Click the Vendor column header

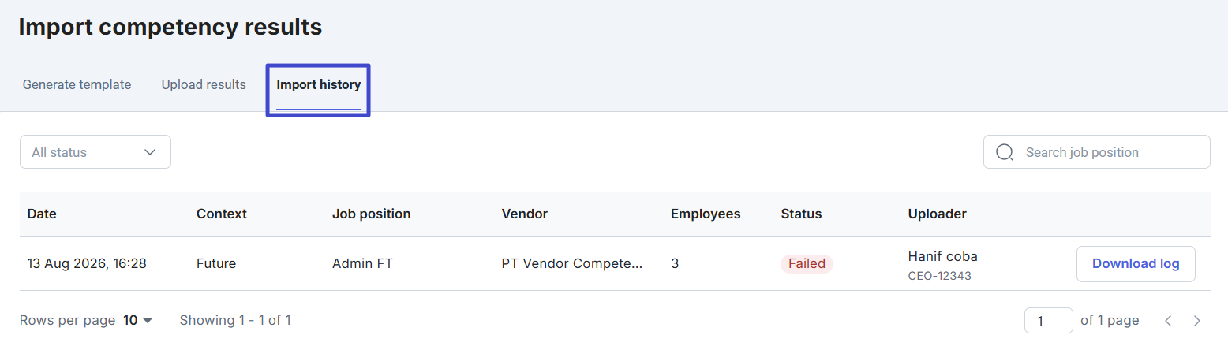coord(525,214)
